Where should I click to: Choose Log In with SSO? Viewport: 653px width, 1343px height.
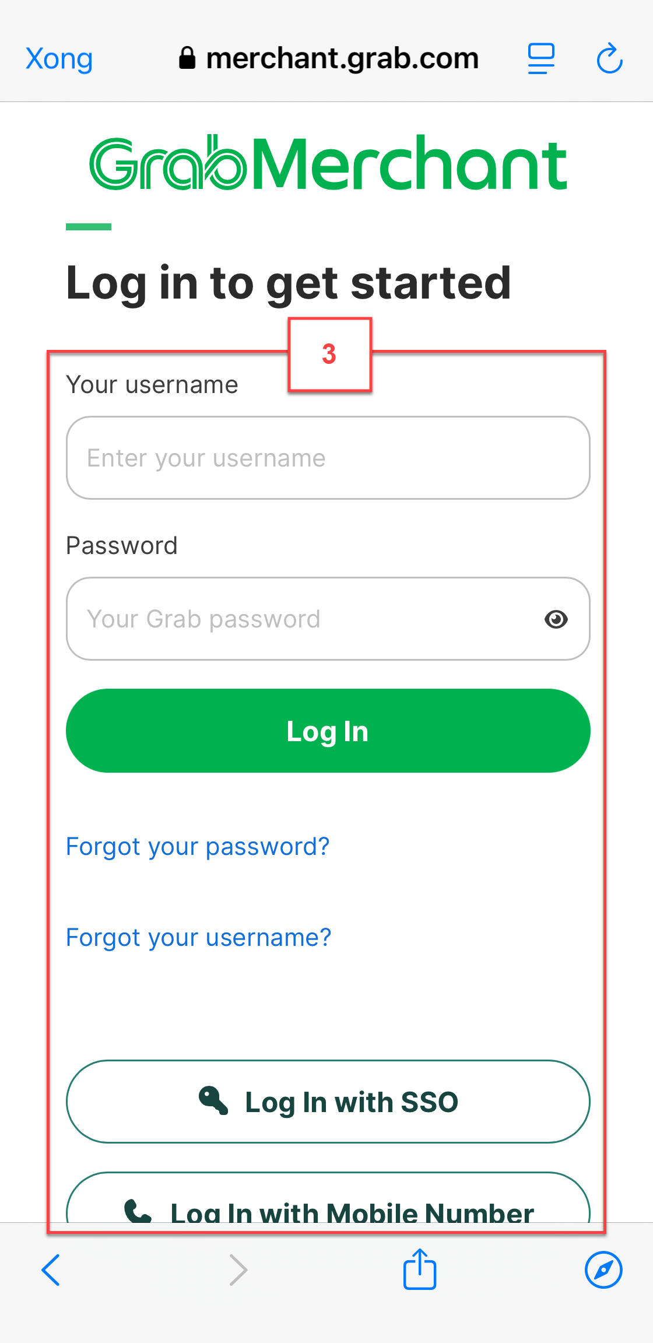click(328, 1102)
